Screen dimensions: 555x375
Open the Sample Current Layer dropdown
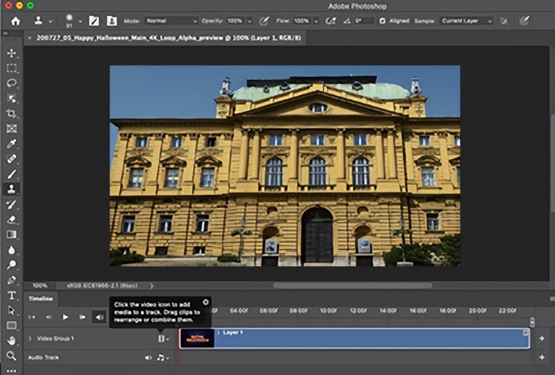[467, 21]
